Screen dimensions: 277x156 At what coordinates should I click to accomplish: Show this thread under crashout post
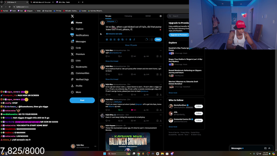pyautogui.click(x=112, y=79)
